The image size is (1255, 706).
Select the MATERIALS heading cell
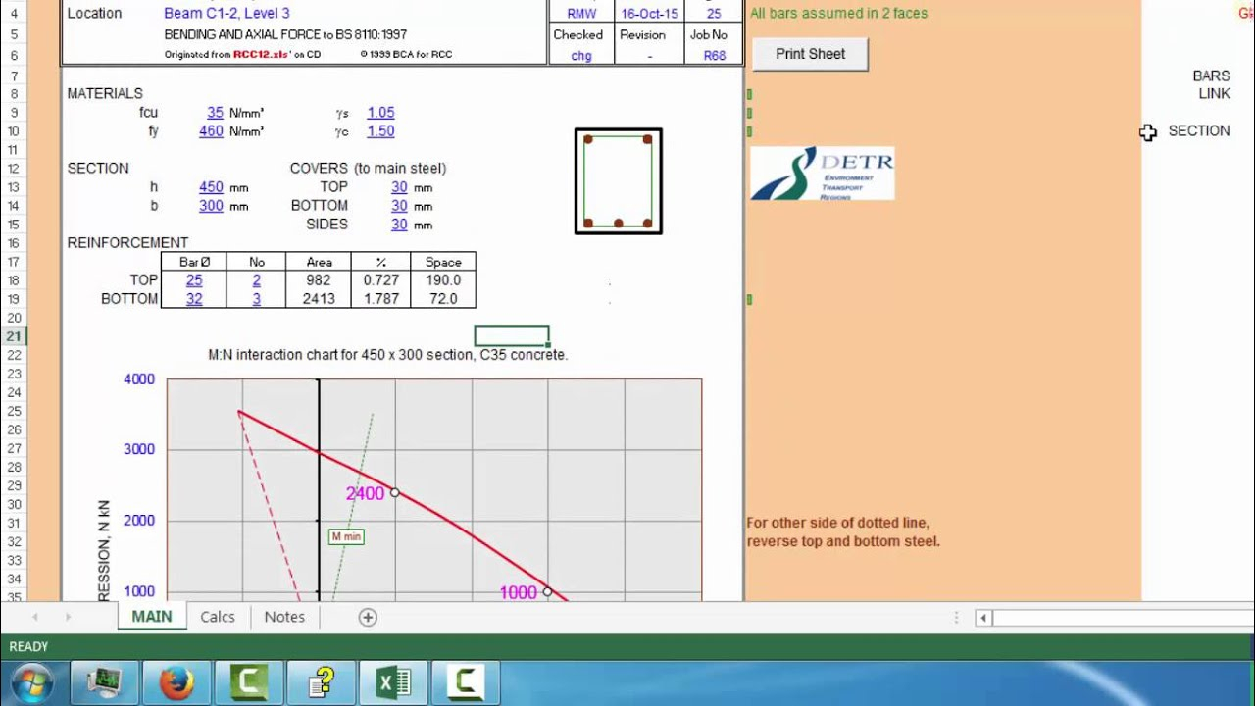105,94
